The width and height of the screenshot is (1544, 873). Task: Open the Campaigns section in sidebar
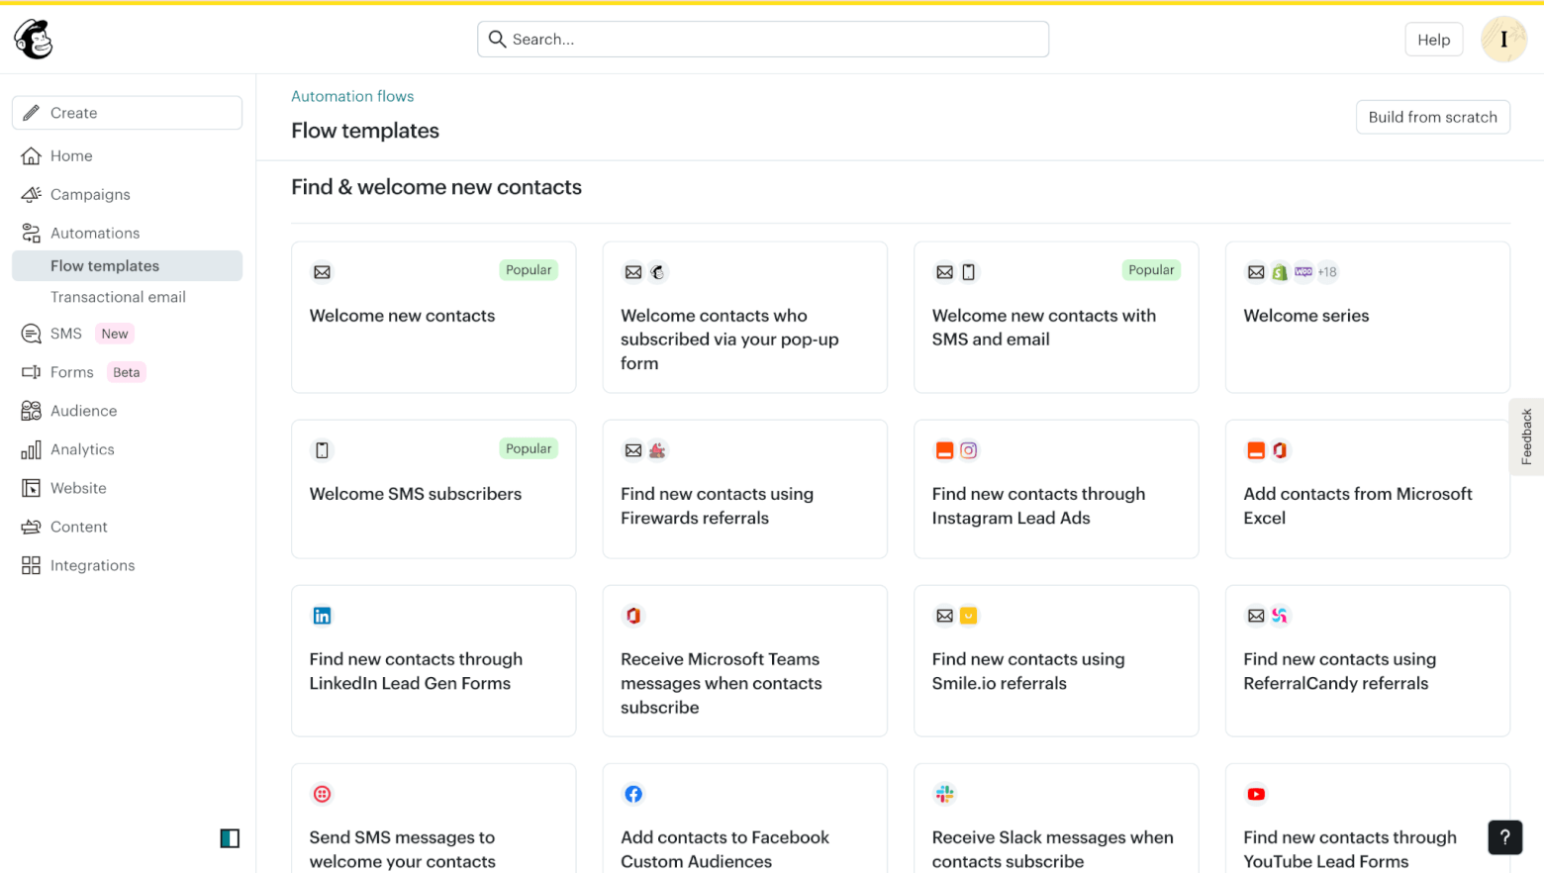(x=90, y=194)
